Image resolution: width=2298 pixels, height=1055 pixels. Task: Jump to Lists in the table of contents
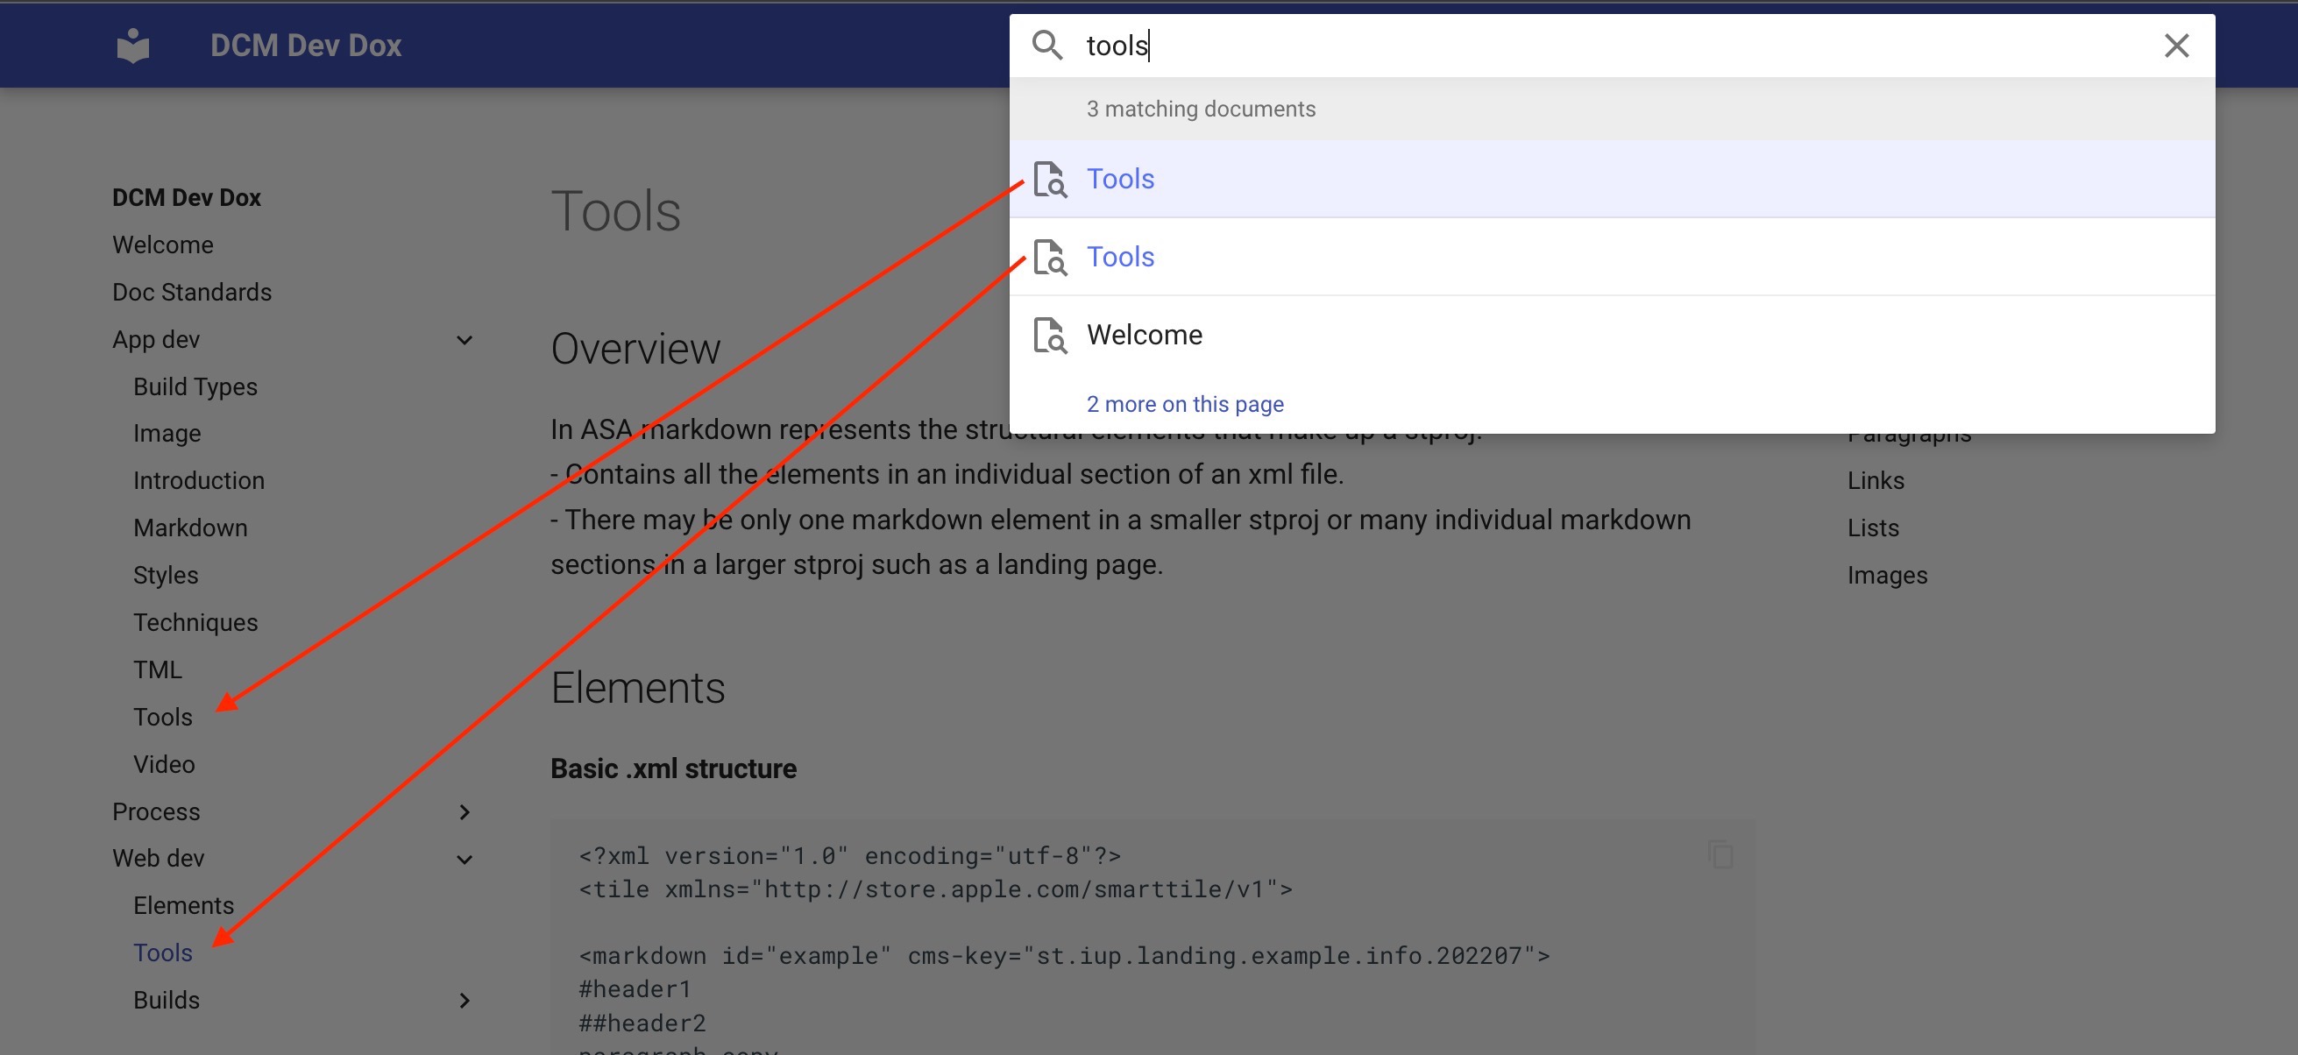(1874, 528)
